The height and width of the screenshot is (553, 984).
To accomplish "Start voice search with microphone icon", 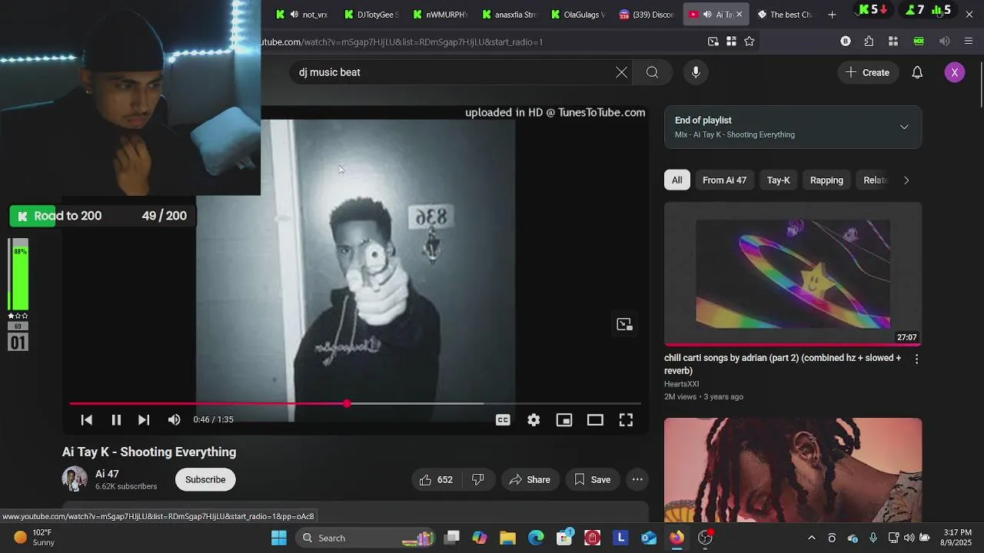I will pos(696,72).
